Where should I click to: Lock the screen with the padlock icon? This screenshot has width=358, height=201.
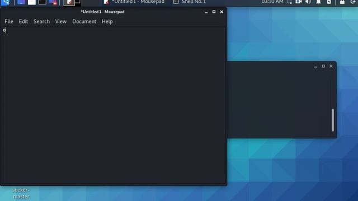click(x=342, y=2)
